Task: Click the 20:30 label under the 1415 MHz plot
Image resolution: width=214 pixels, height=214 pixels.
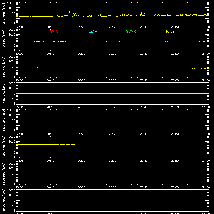Action: click(113, 107)
